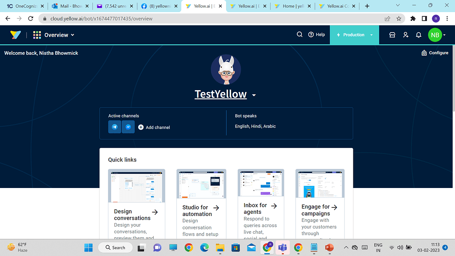The height and width of the screenshot is (256, 455).
Task: Click the Configure button
Action: (435, 52)
